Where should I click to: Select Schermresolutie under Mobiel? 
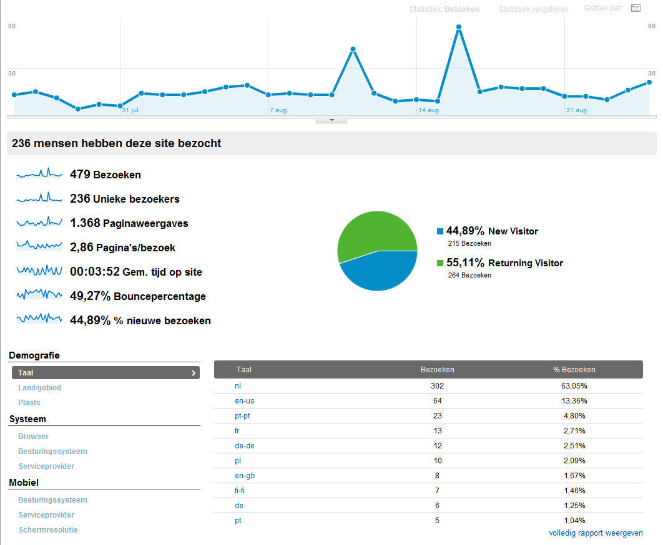coord(48,530)
